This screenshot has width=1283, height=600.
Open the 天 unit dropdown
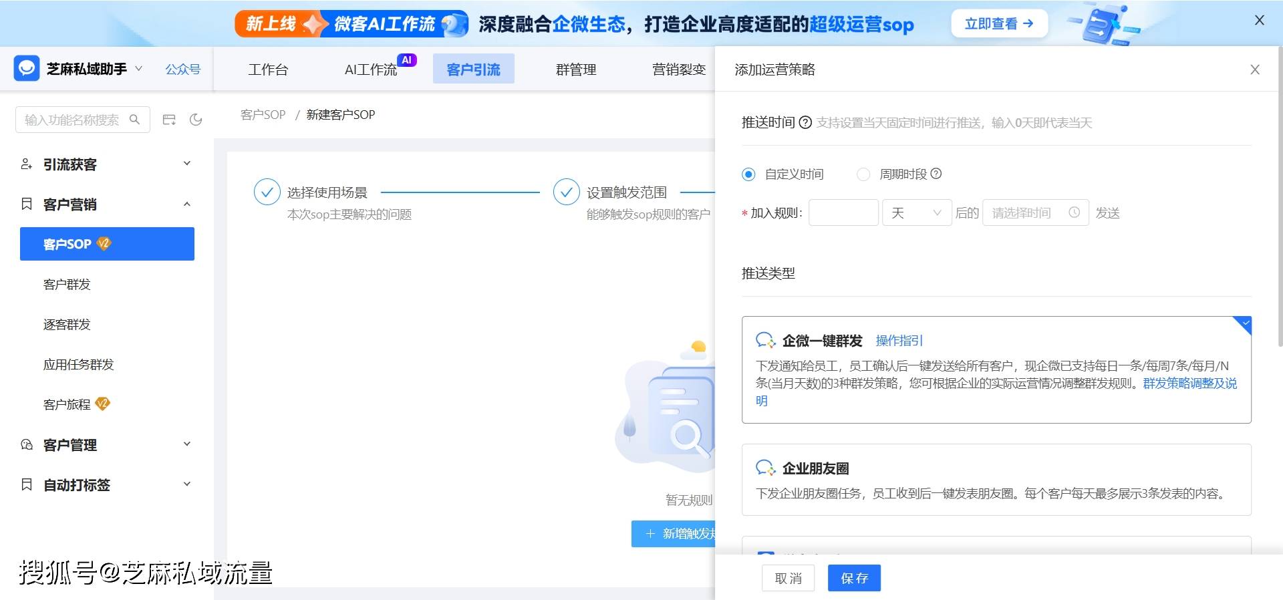click(x=917, y=212)
